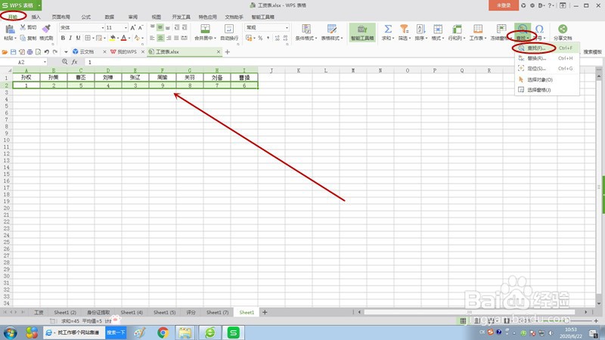This screenshot has width=605, height=340.
Task: Close the 工资表.xlsx document tab
Action: [x=219, y=51]
